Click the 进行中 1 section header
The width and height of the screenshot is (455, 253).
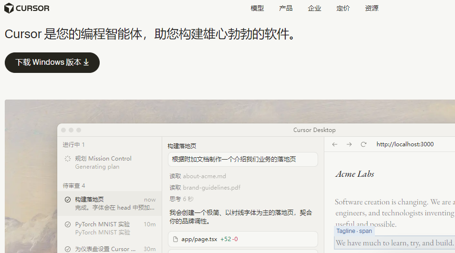pos(74,145)
